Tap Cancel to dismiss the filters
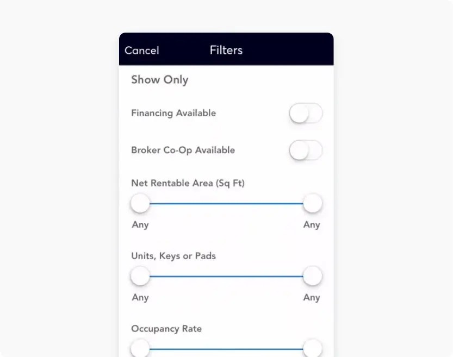Screen dimensions: 453x357 142,51
